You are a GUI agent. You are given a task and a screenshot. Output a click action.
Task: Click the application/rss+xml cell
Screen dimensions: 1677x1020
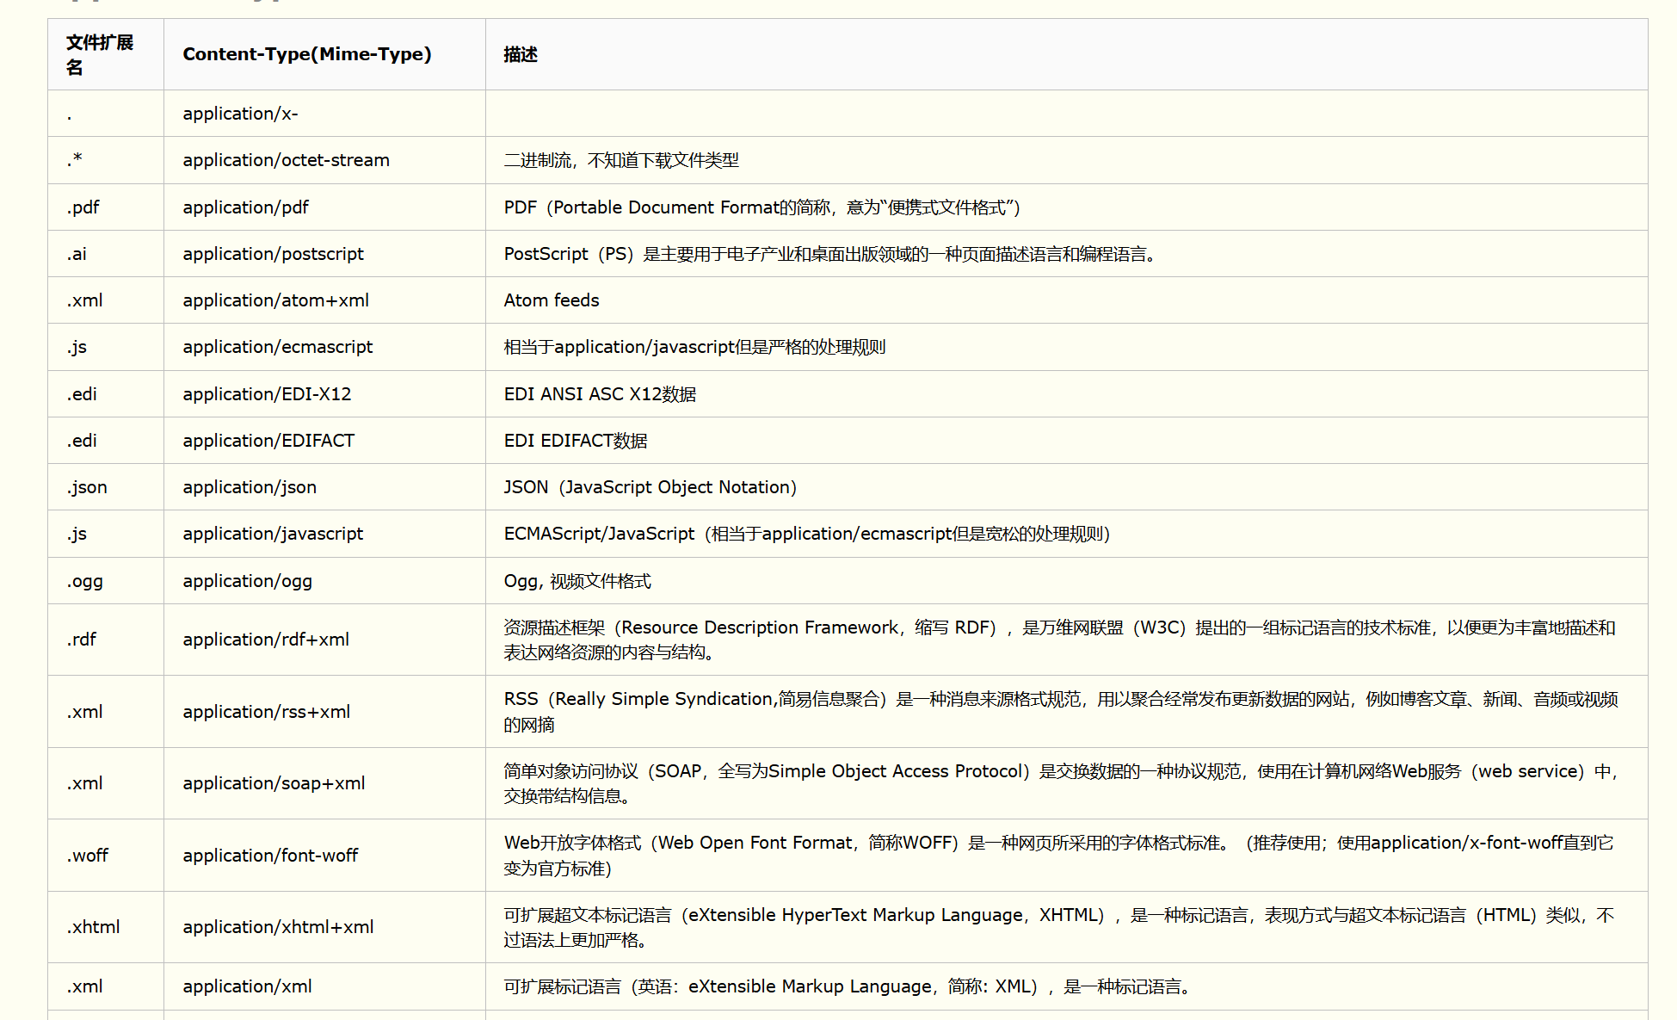coord(266,712)
